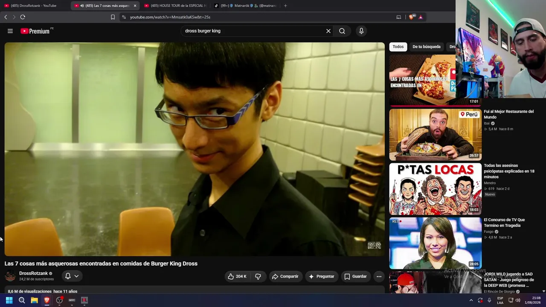Select the 'De tu búsqueda' filter chip

[x=427, y=47]
